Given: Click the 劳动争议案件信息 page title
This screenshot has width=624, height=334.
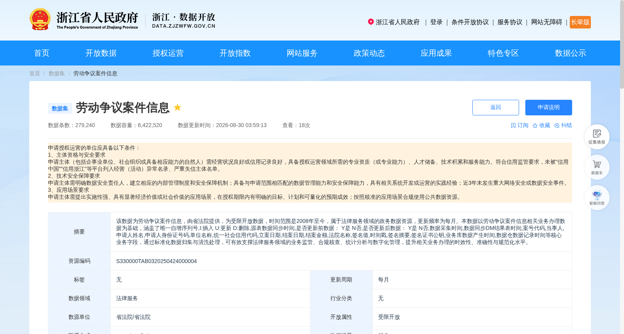Looking at the screenshot, I should [x=123, y=108].
